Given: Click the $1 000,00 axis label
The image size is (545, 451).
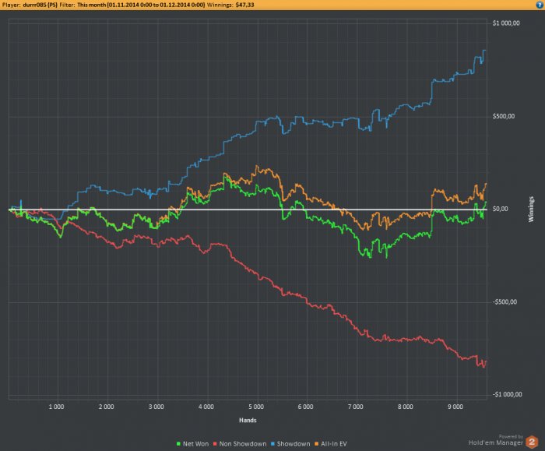Looking at the screenshot, I should tap(506, 23).
